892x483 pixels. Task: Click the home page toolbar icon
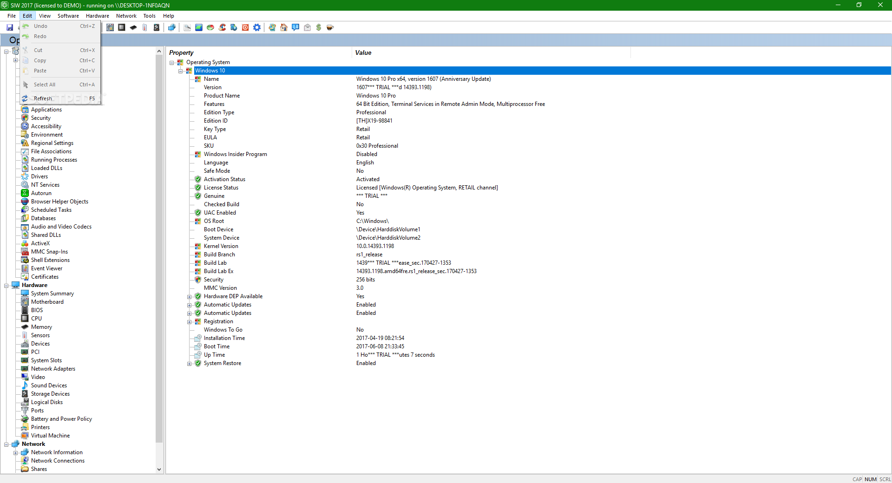pyautogui.click(x=284, y=27)
